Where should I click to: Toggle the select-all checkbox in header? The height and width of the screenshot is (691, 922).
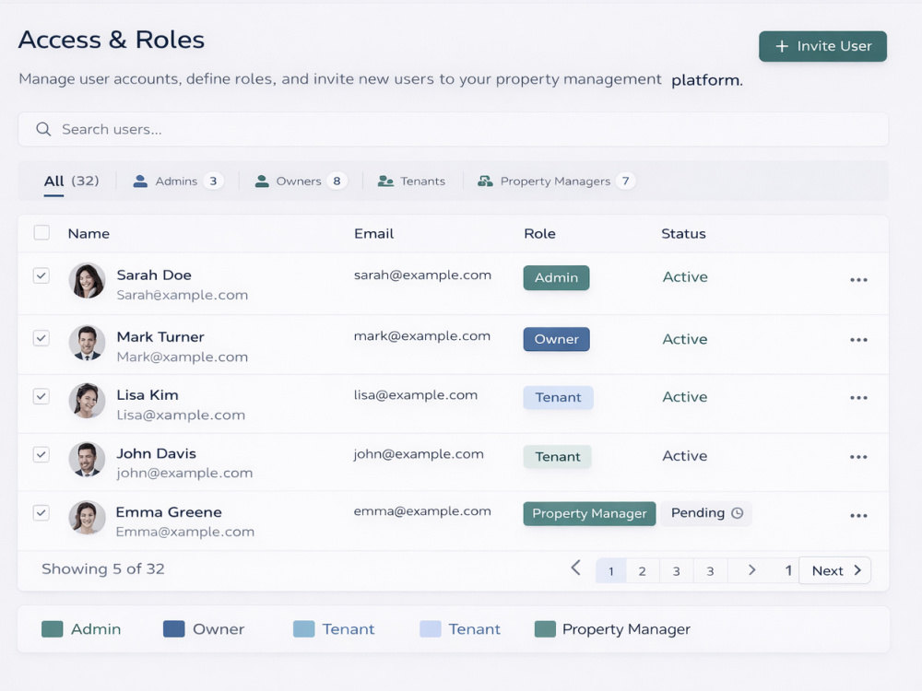(x=41, y=233)
